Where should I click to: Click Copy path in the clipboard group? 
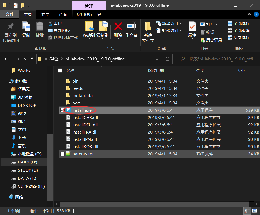[59, 31]
